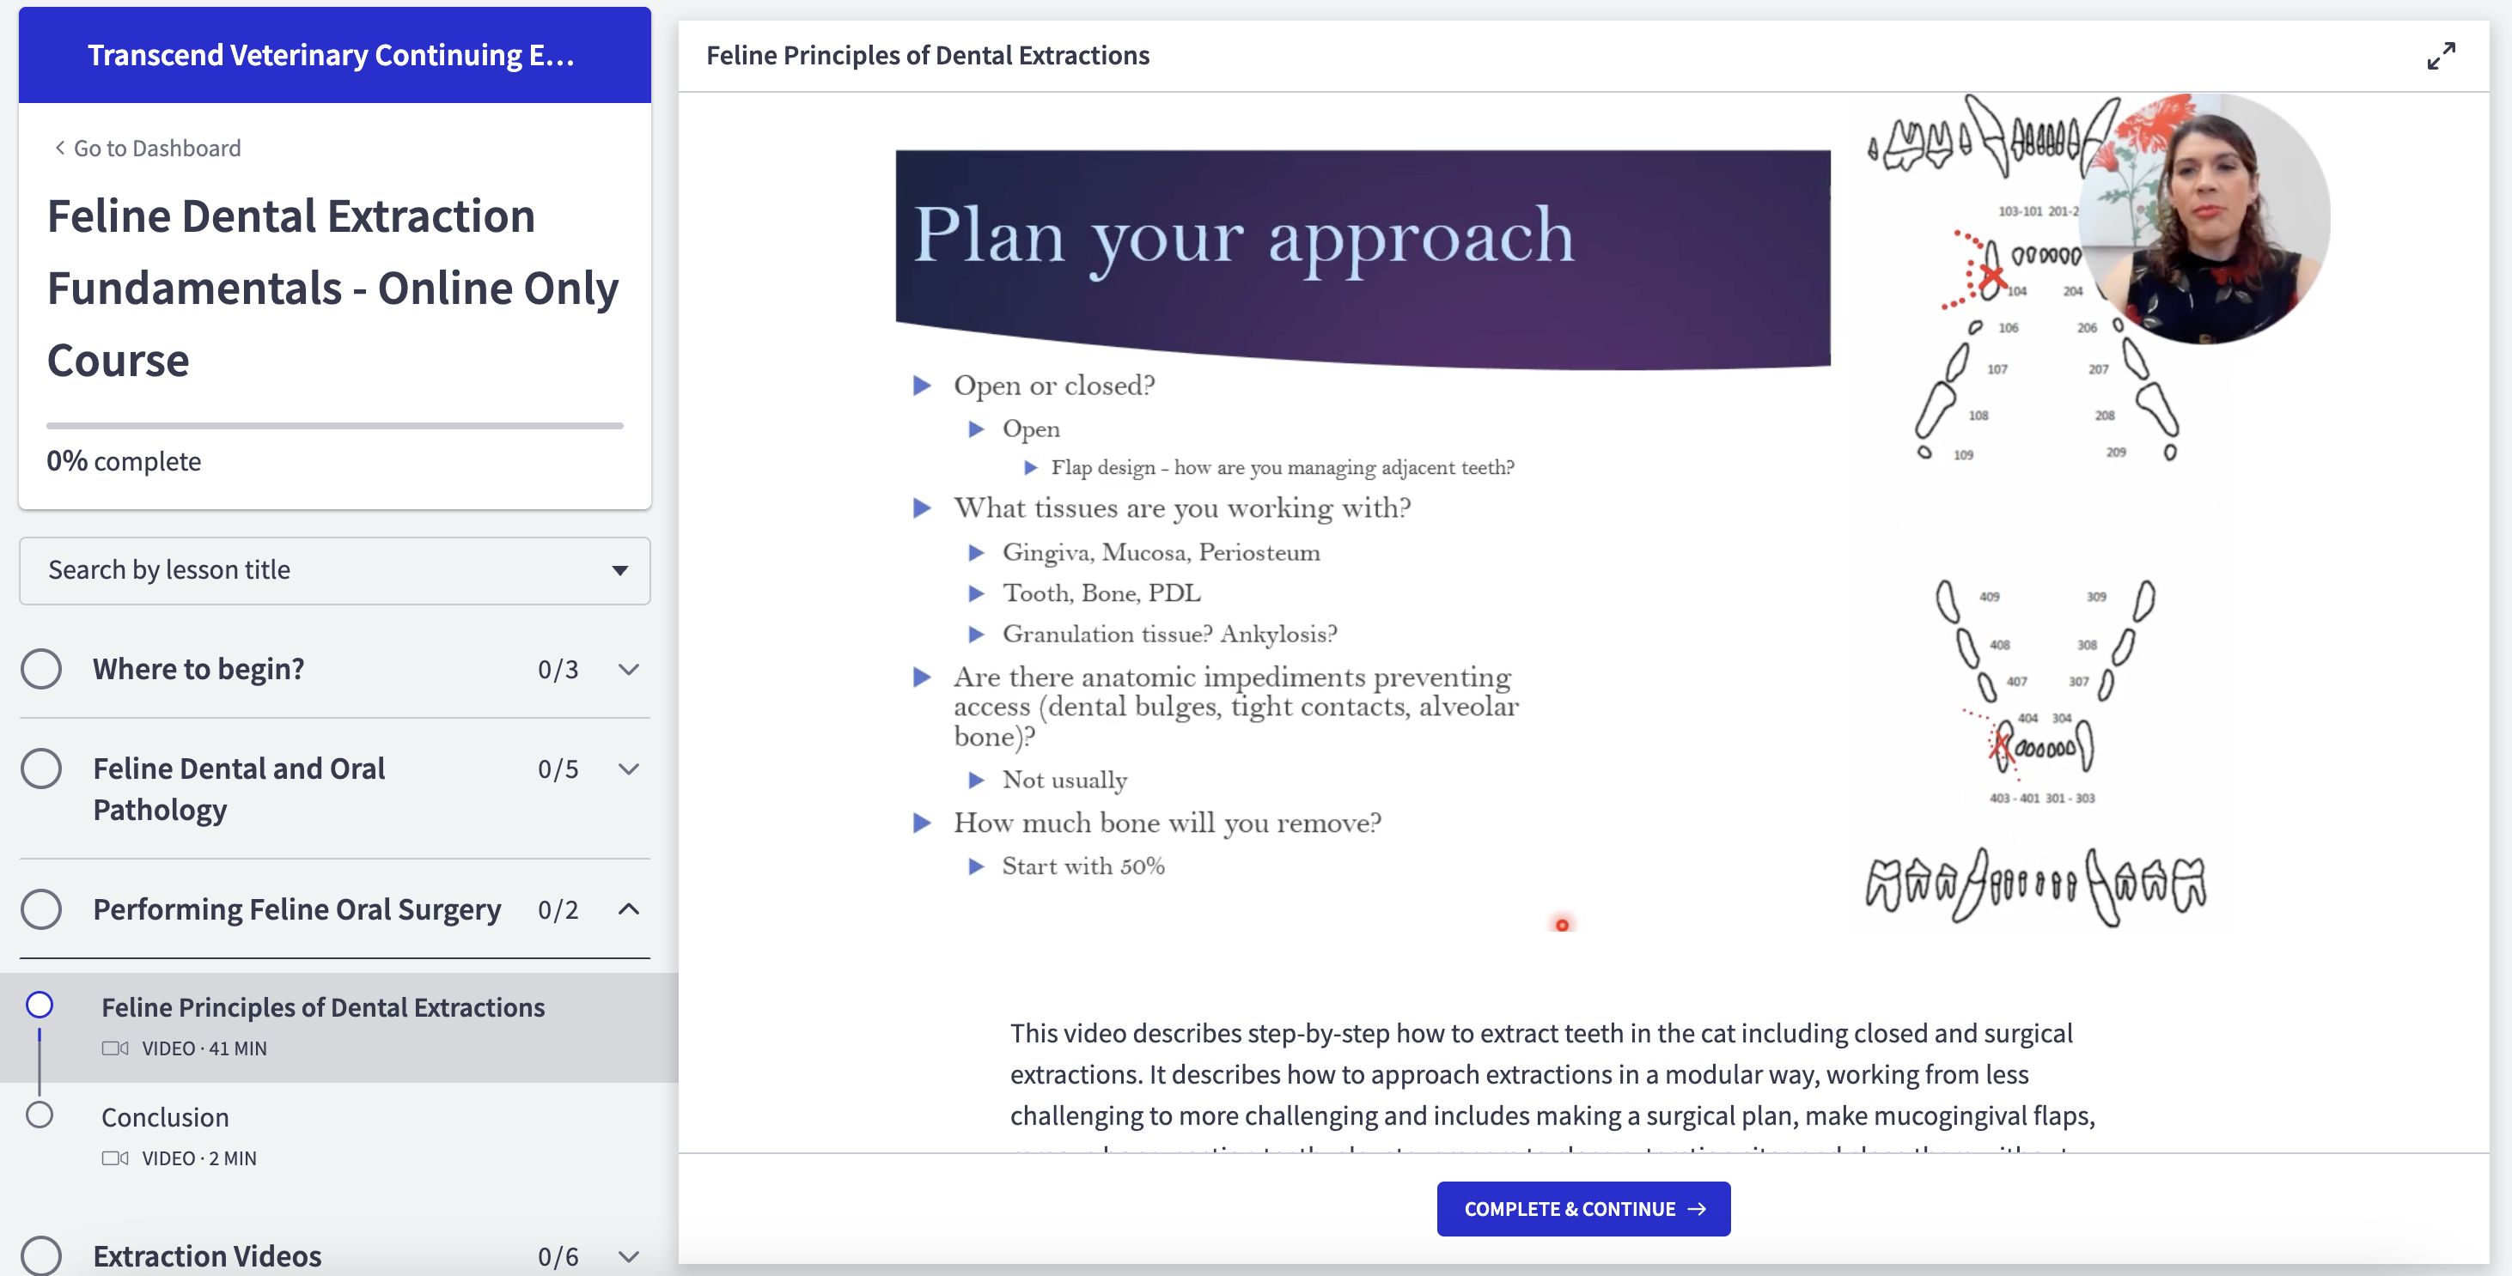Select the Feline Principles of Dental Extractions lesson
The image size is (2512, 1276).
point(323,1007)
